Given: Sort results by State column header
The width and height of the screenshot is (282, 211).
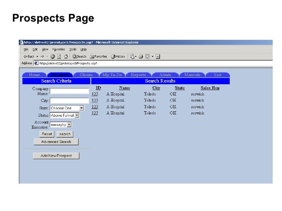Looking at the screenshot, I should point(180,88).
